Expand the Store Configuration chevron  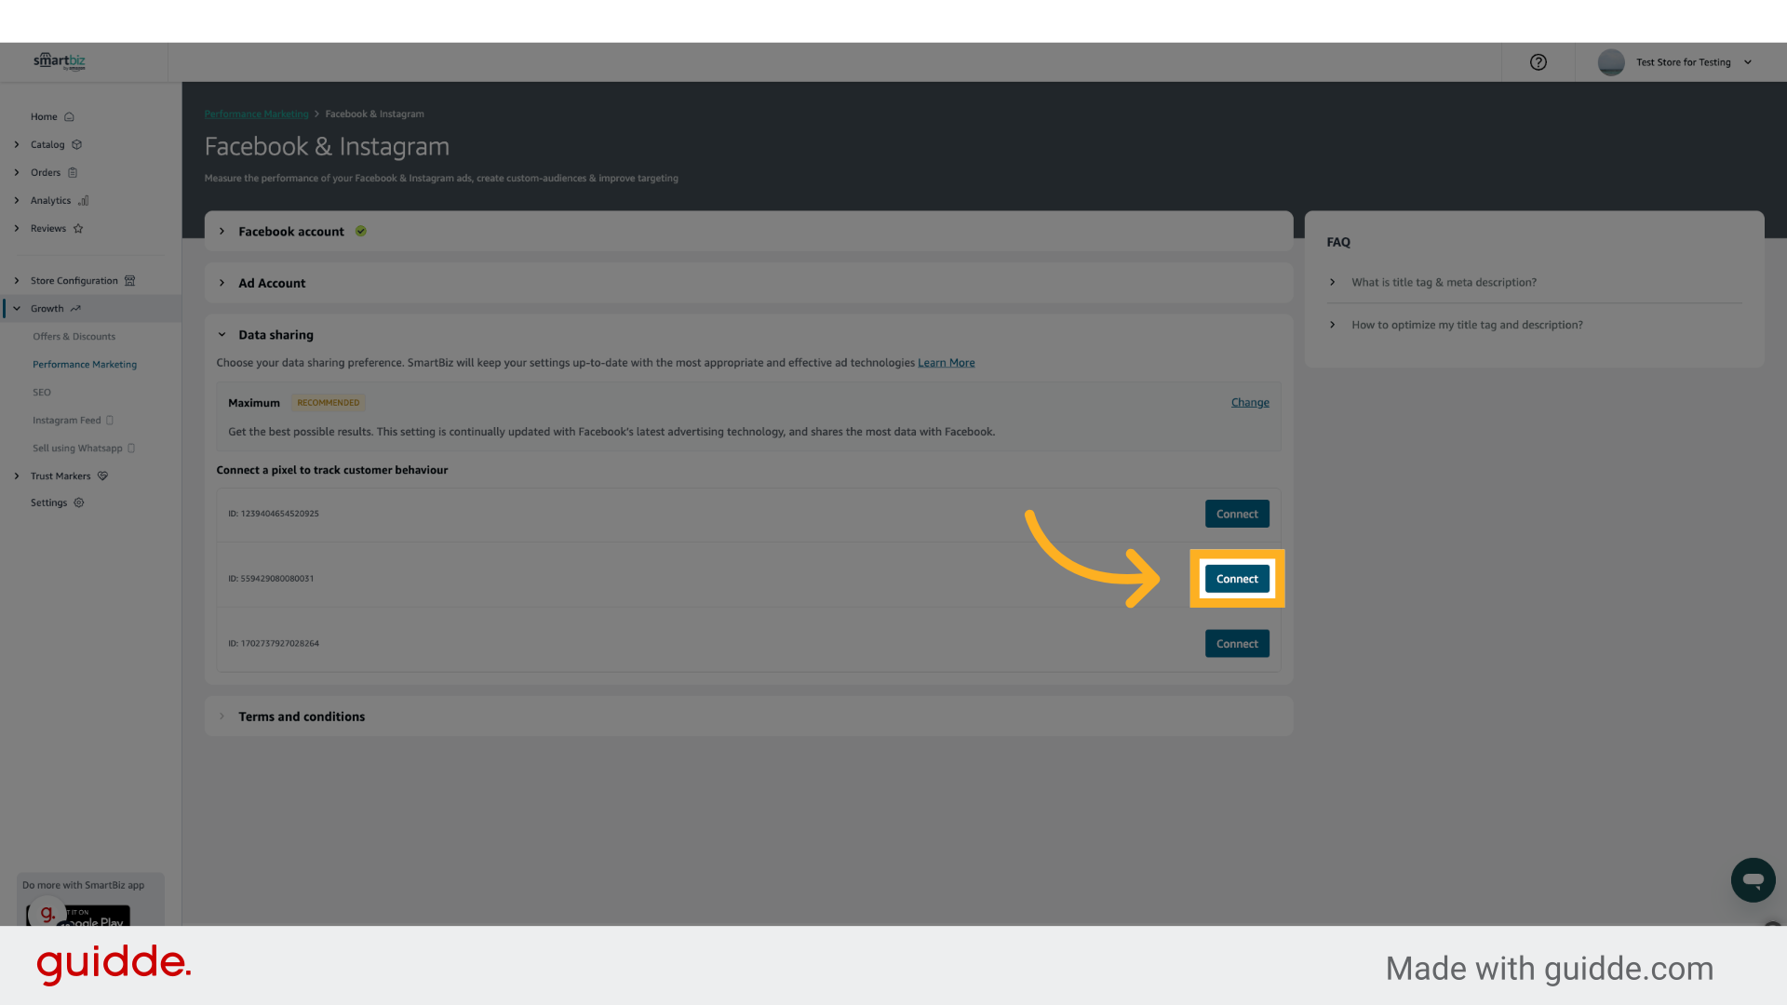tap(17, 280)
